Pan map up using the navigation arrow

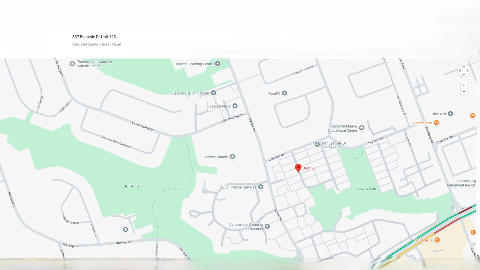tap(464, 67)
